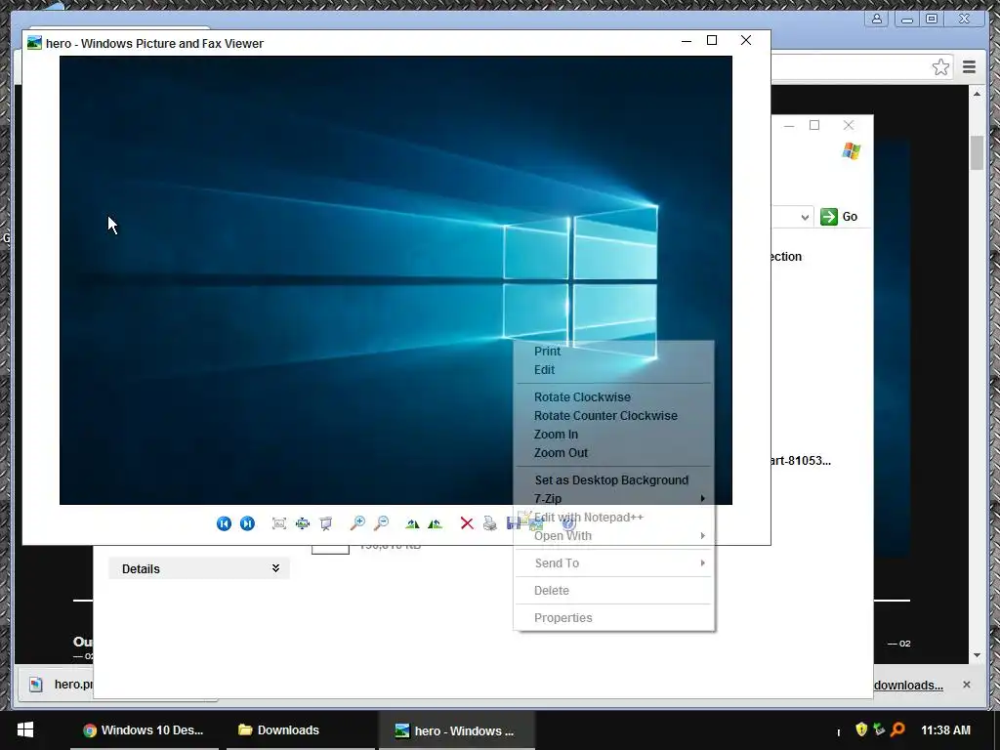The image size is (1000, 750).
Task: Click the show all downloads link
Action: (x=908, y=685)
